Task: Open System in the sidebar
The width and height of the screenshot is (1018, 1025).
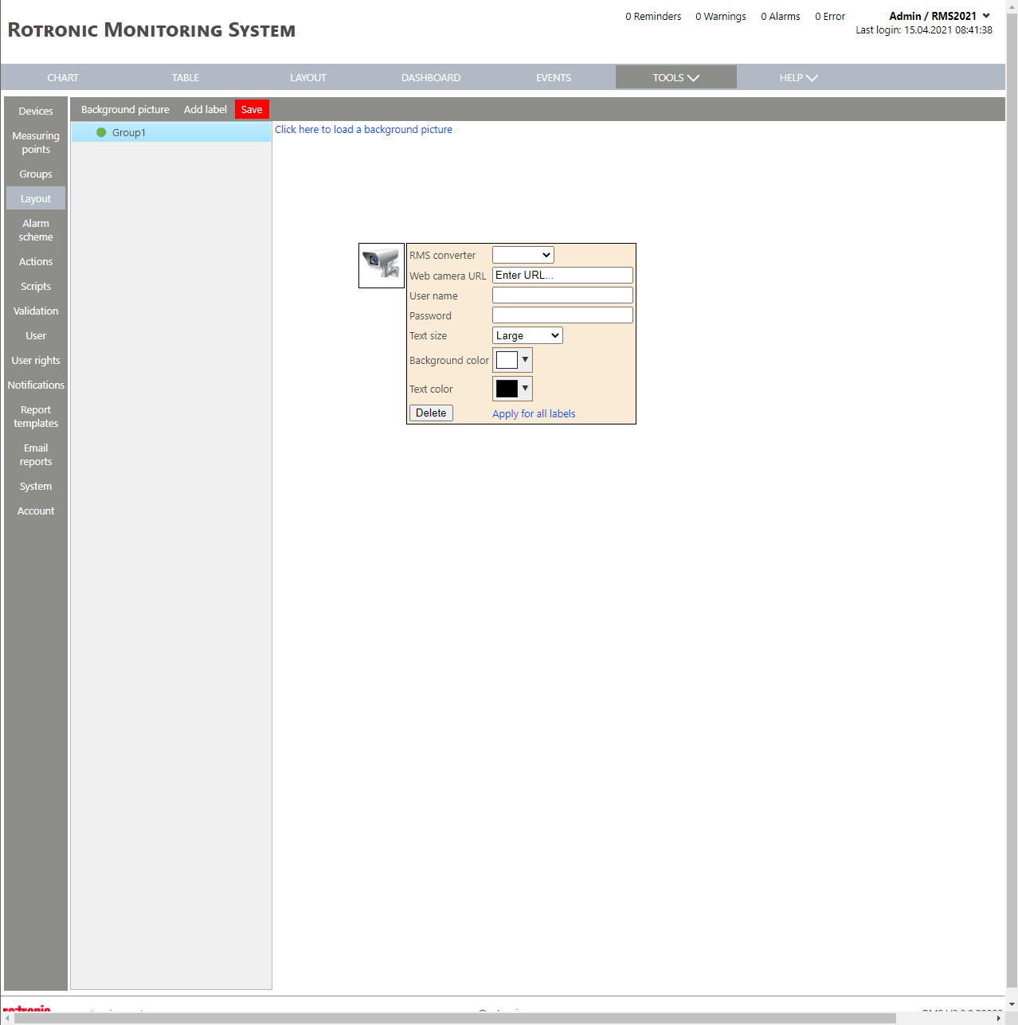Action: coord(36,486)
